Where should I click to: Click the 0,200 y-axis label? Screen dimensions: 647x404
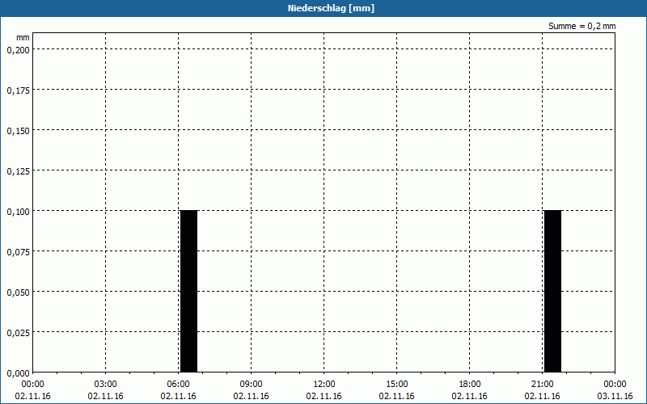(x=18, y=50)
